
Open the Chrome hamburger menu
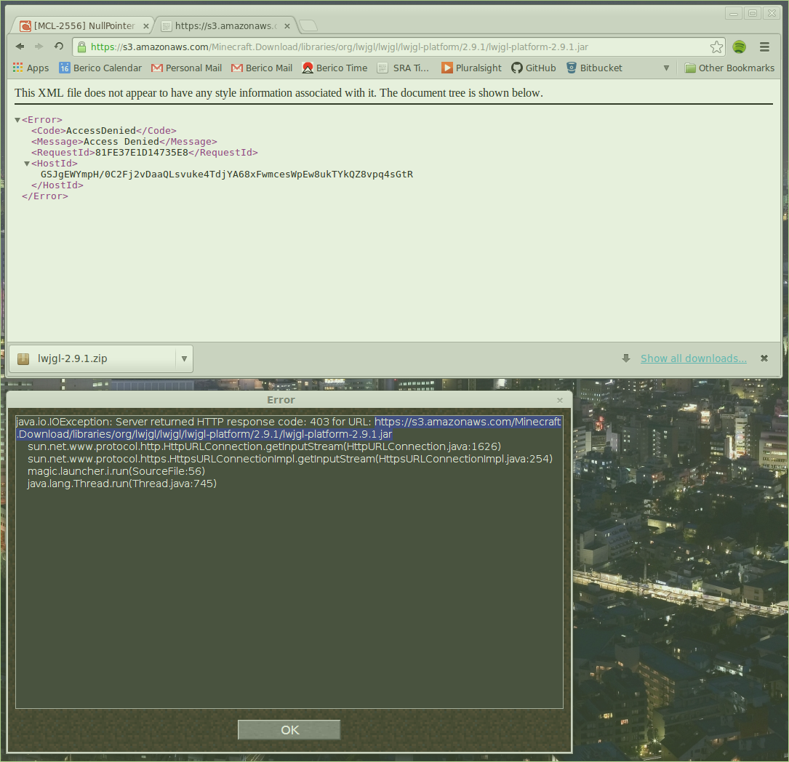(x=764, y=47)
